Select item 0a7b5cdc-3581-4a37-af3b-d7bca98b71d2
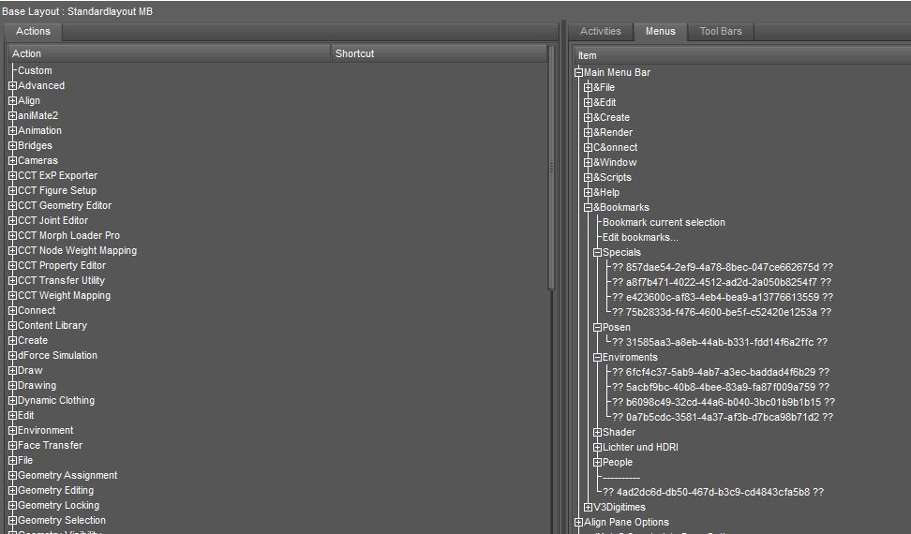 tap(723, 417)
